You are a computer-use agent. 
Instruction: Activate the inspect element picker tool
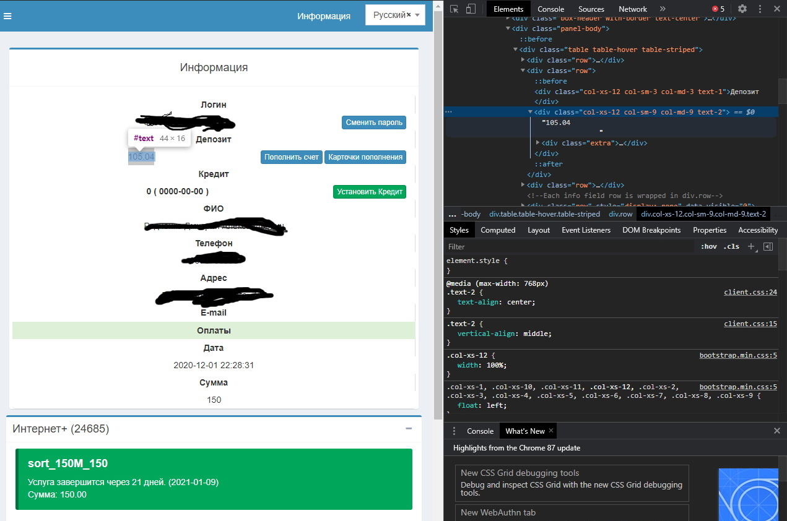454,9
